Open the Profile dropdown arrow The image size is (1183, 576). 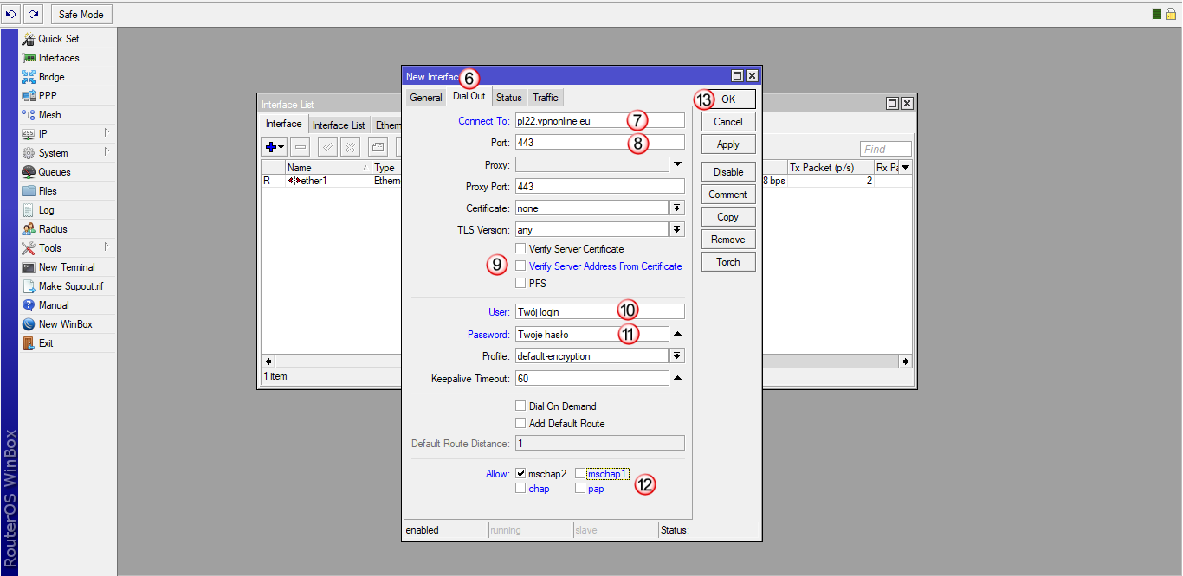(x=676, y=356)
